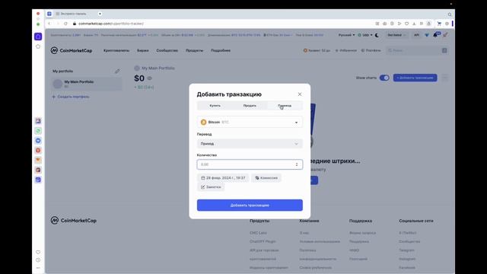487x274 pixels.
Task: Click the CoinMarketCap footer logo
Action: click(x=74, y=221)
